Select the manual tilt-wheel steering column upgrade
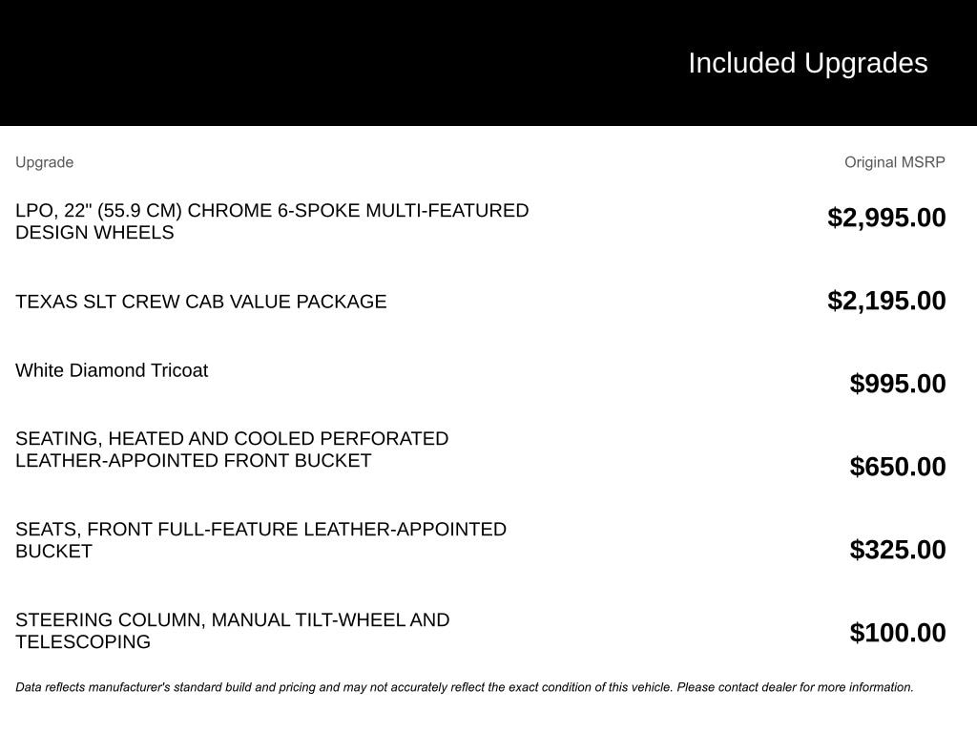Screen dimensions: 977x733 tap(232, 620)
